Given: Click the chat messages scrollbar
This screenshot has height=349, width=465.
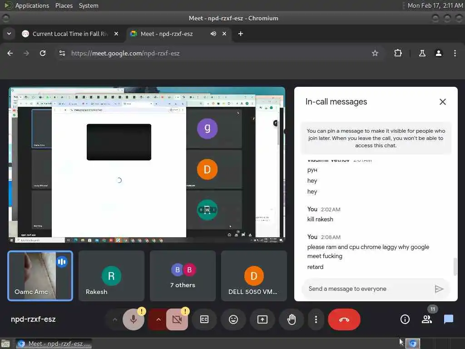Looking at the screenshot, I should [455, 267].
